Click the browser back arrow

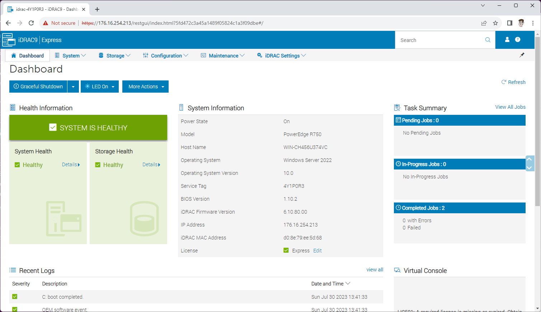(8, 23)
